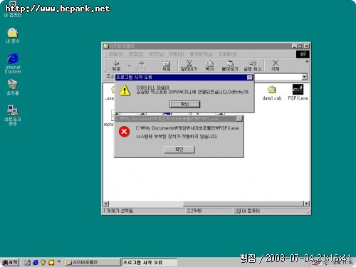This screenshot has width=356, height=267.
Task: Open the 보기(V) menu
Action: click(x=156, y=54)
